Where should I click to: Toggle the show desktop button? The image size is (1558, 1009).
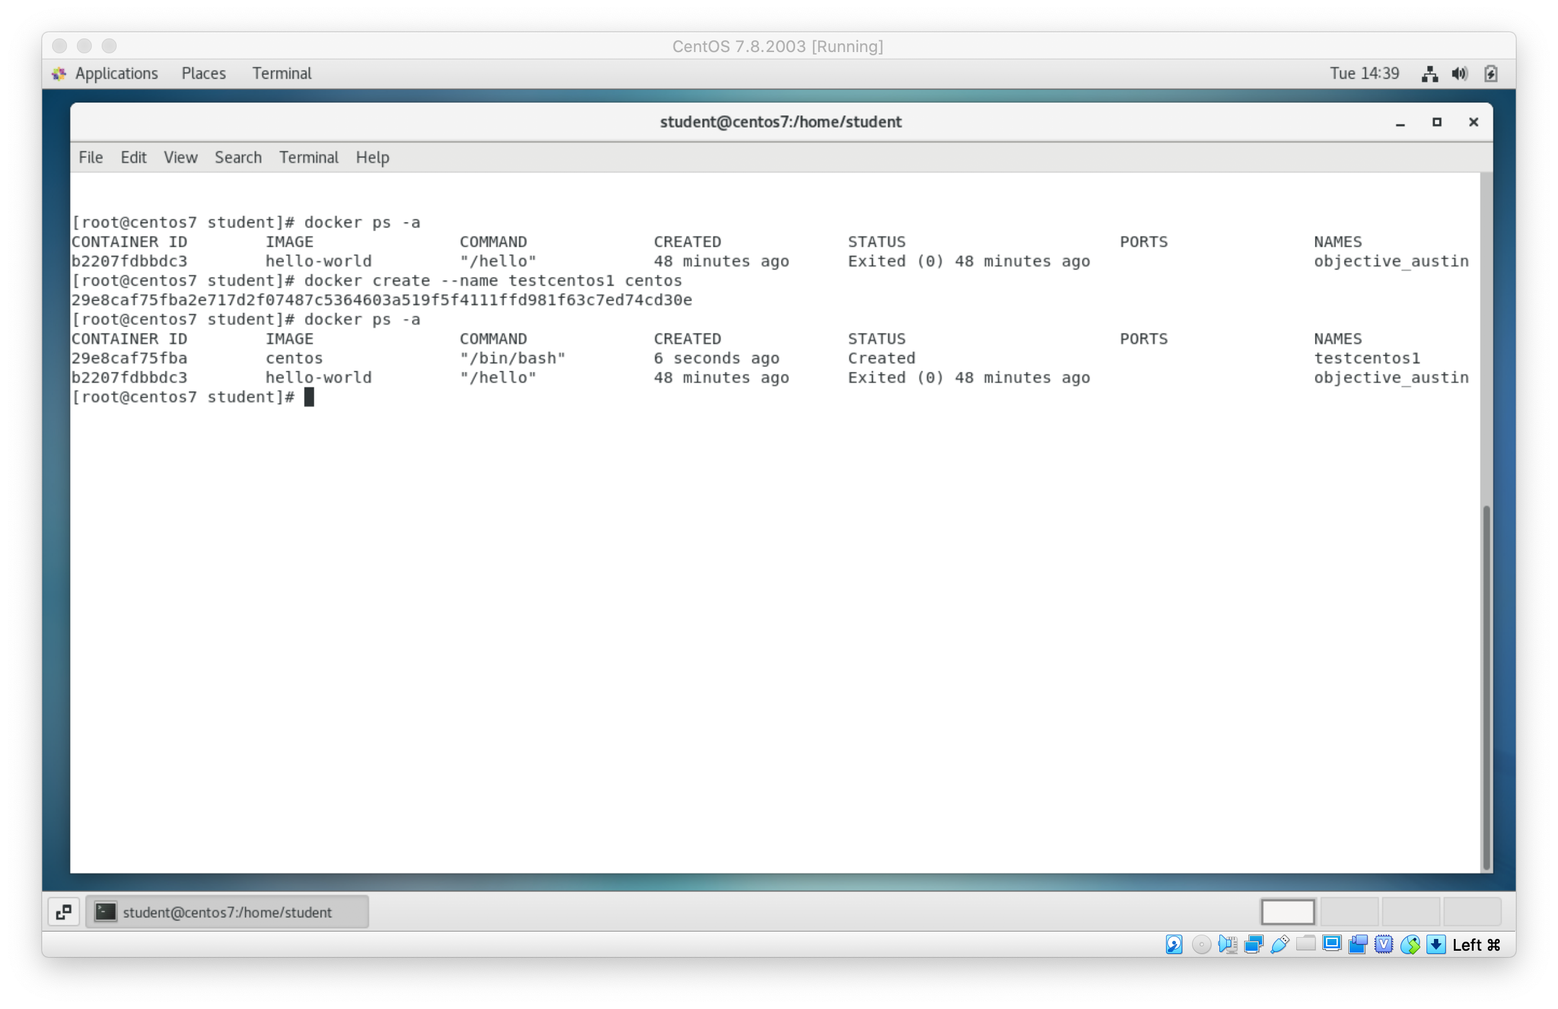click(63, 912)
